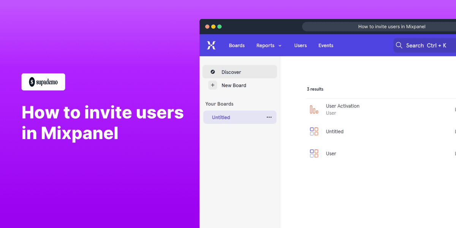Select the Discover sidebar entry

[x=231, y=71]
